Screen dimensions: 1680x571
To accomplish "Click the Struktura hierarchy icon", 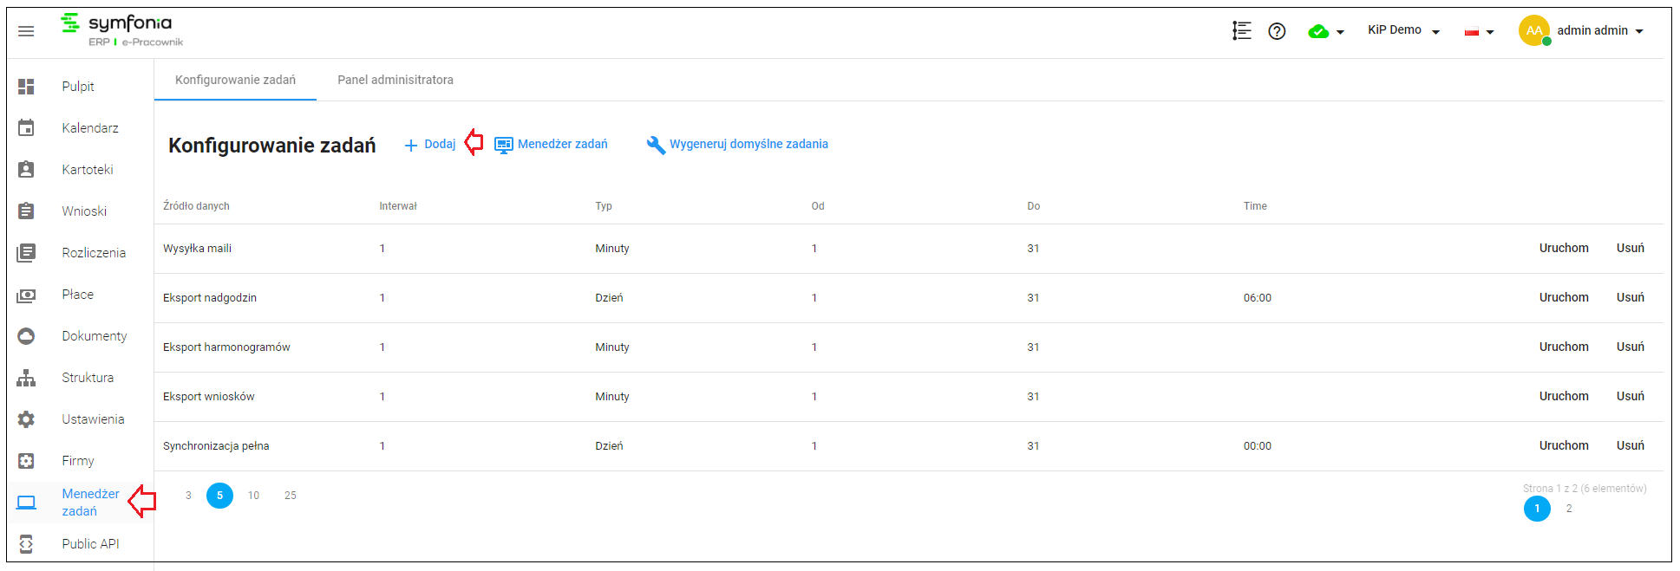I will pos(26,378).
